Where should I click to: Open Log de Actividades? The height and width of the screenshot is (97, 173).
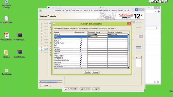[71, 89]
